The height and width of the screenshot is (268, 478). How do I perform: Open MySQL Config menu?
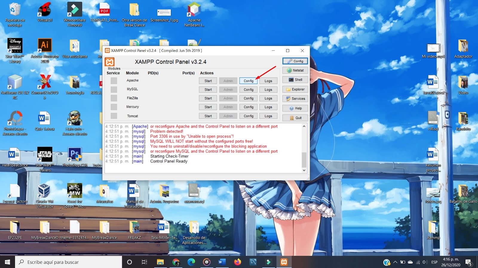(x=248, y=90)
